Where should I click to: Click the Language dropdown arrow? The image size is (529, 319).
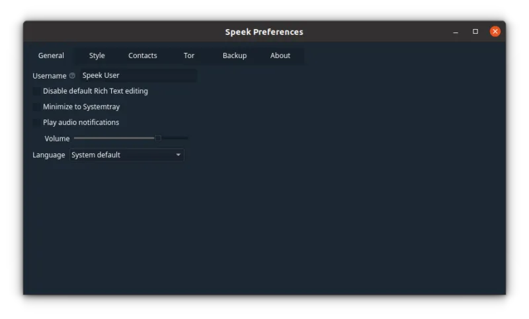(x=178, y=155)
